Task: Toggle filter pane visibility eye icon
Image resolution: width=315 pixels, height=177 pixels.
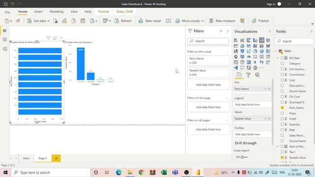Action: (221, 31)
